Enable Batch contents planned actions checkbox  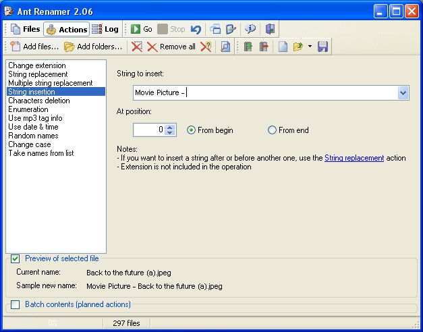pos(15,305)
